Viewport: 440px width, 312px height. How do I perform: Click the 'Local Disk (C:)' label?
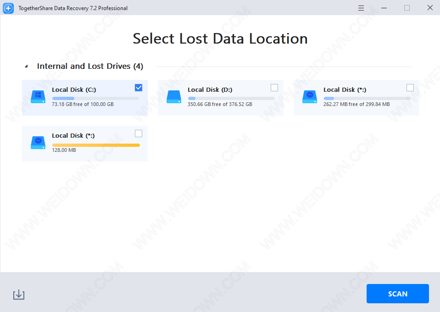pos(74,90)
